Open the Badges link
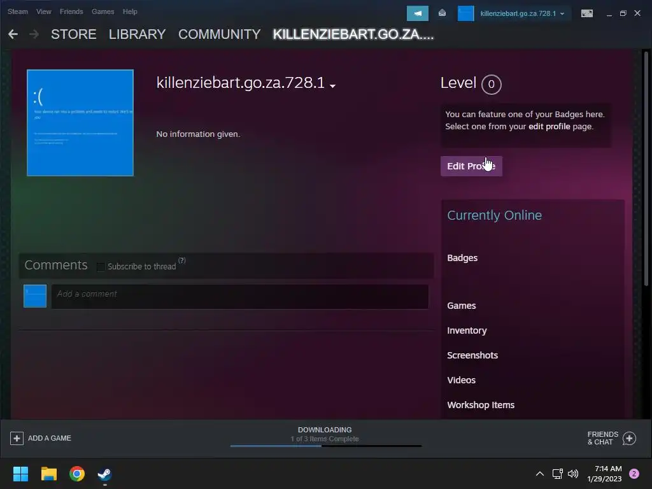652x489 pixels. click(x=462, y=258)
